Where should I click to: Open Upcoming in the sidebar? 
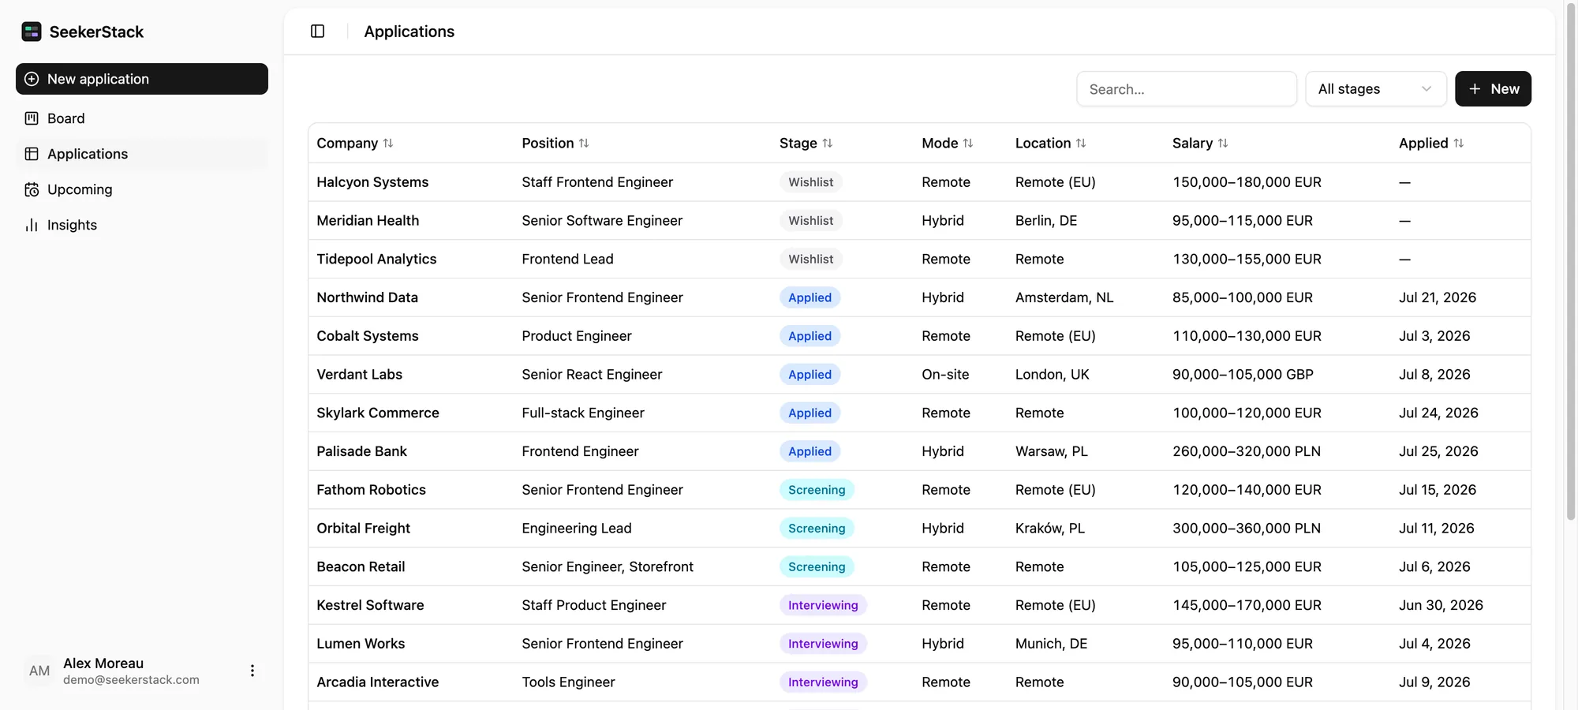(142, 189)
